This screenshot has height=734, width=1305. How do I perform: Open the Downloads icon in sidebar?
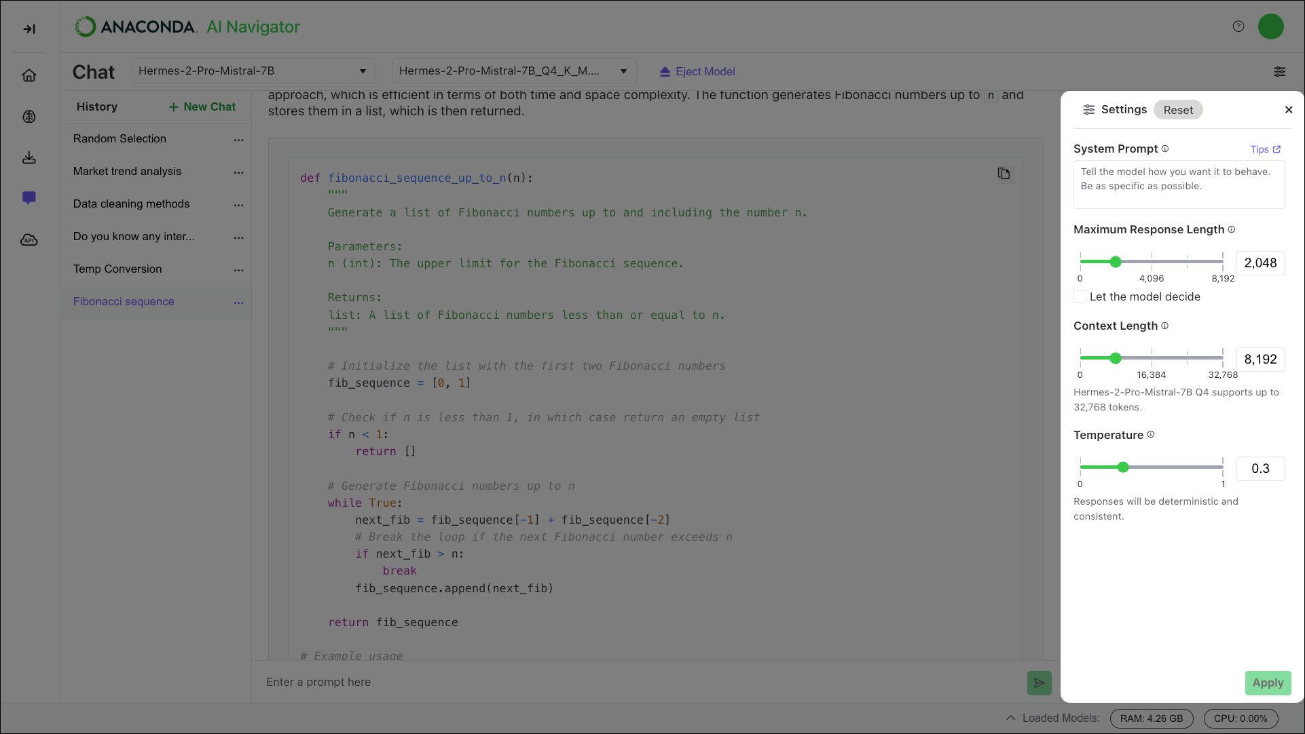coord(29,157)
